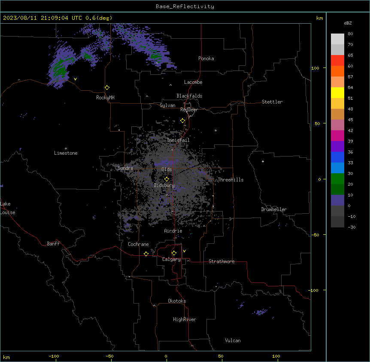Viewport: 370px width, 362px height.
Task: Click the Sundre label
Action: 125,168
